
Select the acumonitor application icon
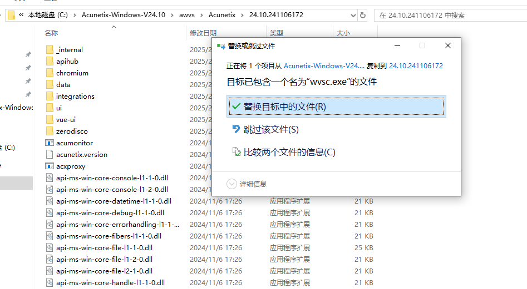pos(50,143)
